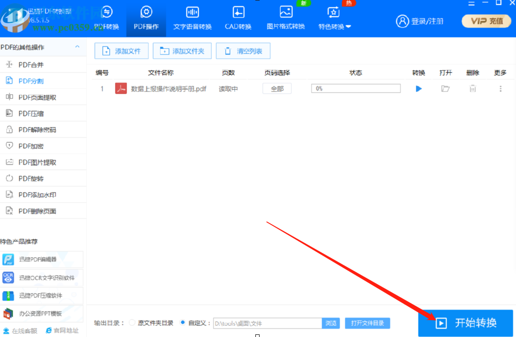Contact 在线客服 at the bottom left
The width and height of the screenshot is (516, 337).
click(x=22, y=330)
